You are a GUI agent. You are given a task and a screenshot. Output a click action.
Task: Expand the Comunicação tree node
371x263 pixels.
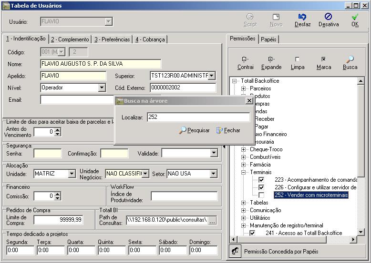[x=243, y=210]
